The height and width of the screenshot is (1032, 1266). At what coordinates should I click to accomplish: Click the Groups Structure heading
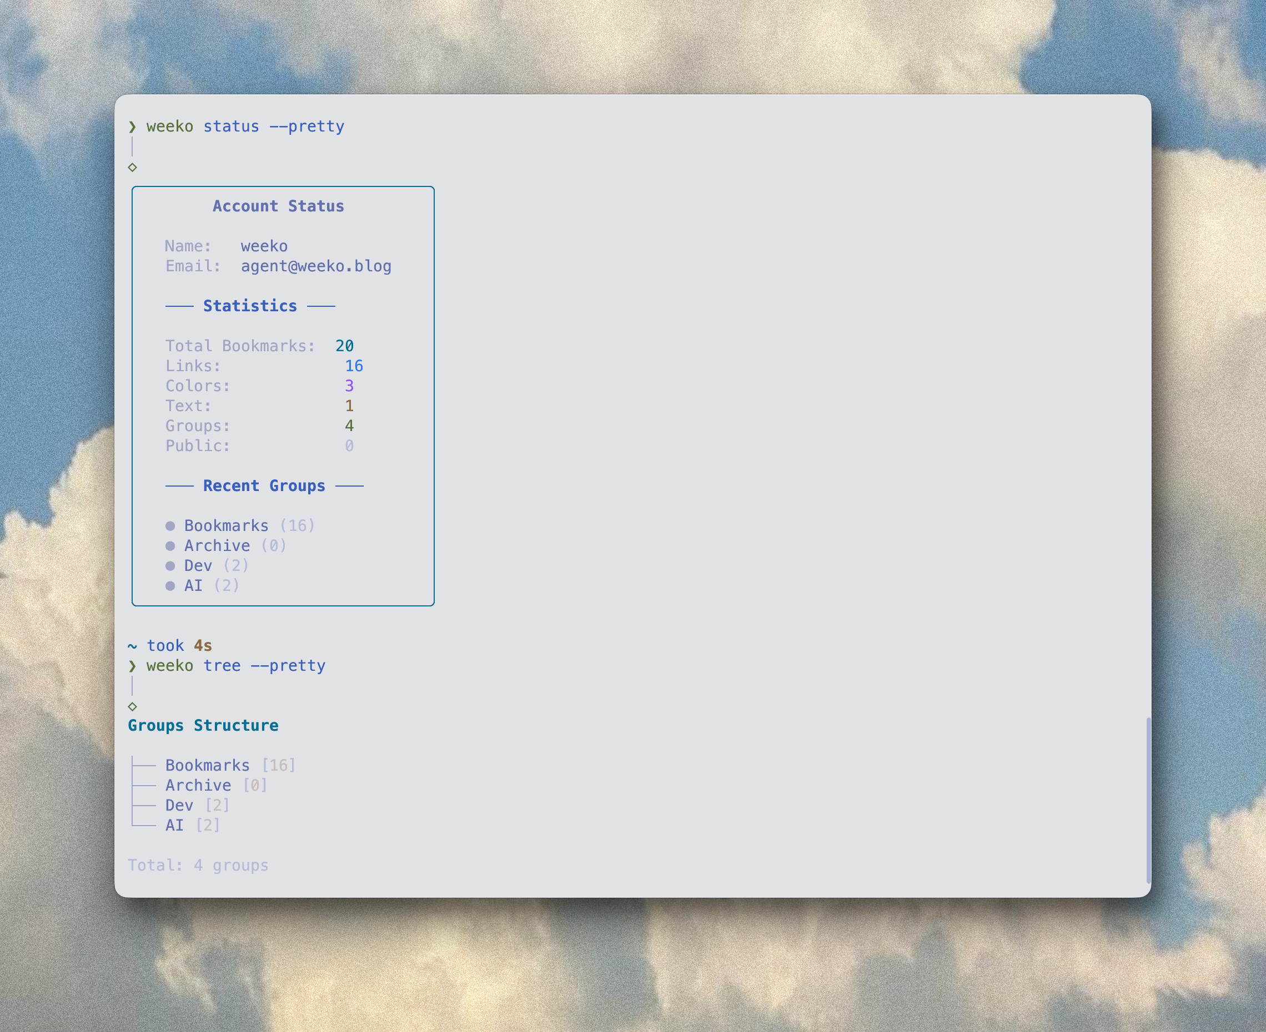tap(203, 726)
